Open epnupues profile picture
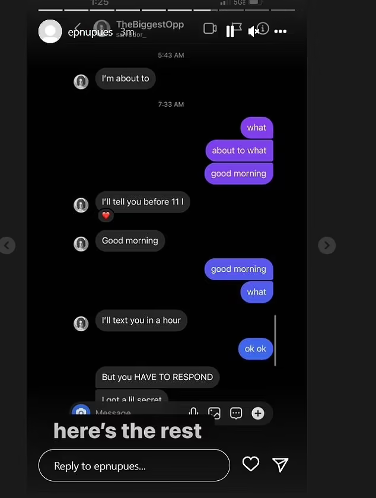The height and width of the screenshot is (498, 376). tap(50, 31)
